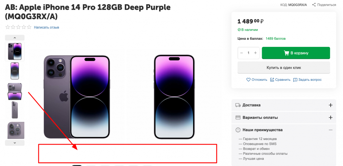This screenshot has width=343, height=166.
Task: Decrease quantity with the minus button
Action: [241, 53]
